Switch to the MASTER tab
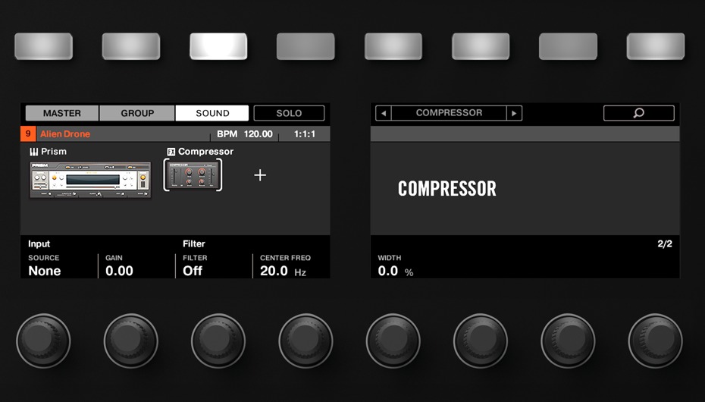 (62, 113)
